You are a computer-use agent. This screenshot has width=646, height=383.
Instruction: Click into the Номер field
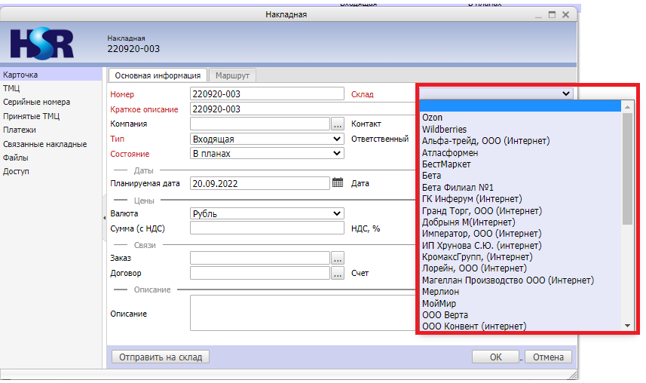[267, 93]
